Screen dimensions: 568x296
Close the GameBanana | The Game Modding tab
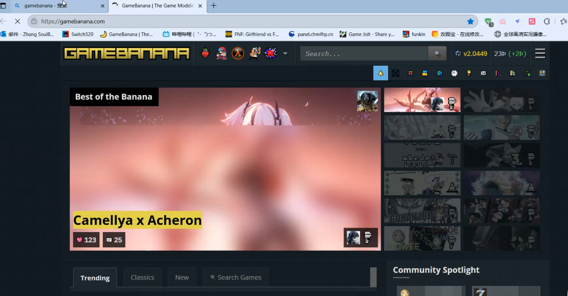(x=201, y=6)
